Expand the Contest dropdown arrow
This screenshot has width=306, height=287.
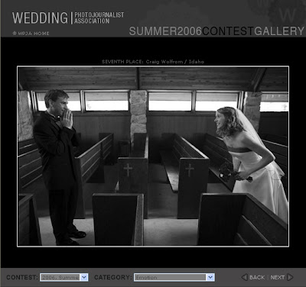click(84, 277)
